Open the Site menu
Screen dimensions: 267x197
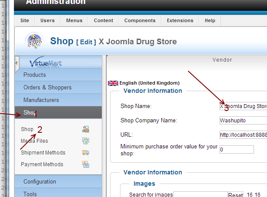[25, 20]
